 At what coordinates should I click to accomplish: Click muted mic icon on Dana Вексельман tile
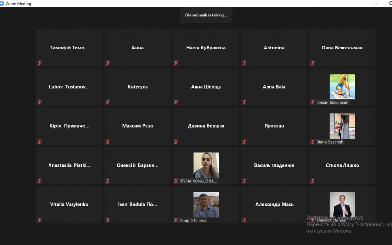coord(313,63)
